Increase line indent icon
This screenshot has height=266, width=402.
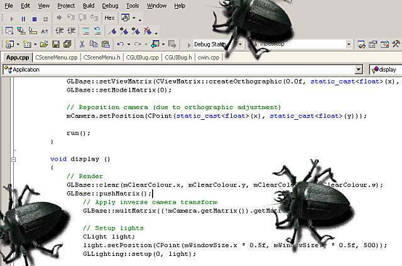pos(71,31)
